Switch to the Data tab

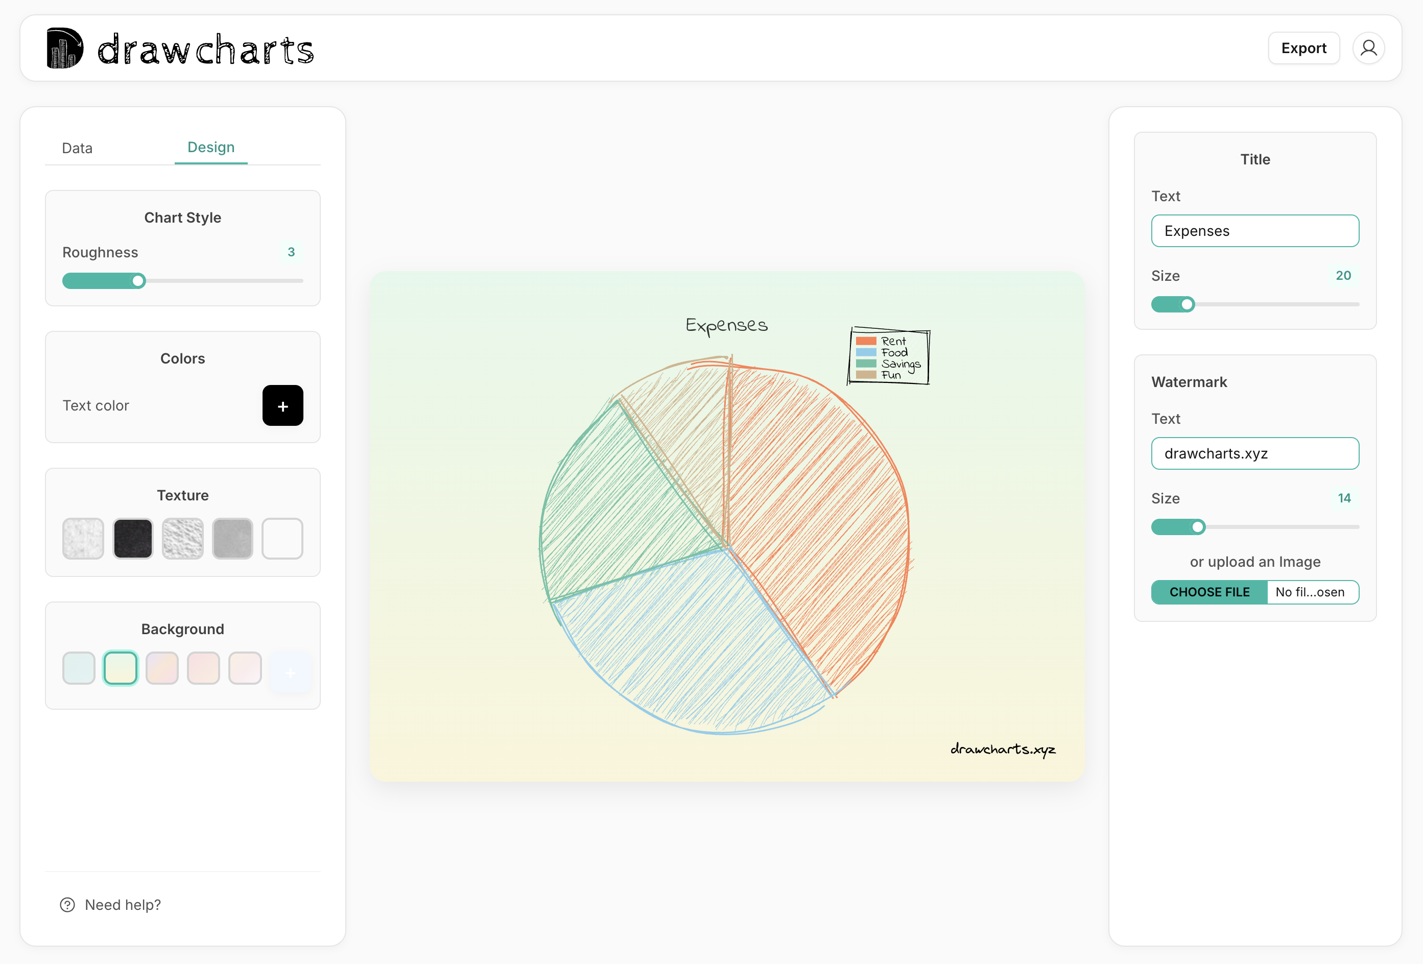tap(77, 148)
